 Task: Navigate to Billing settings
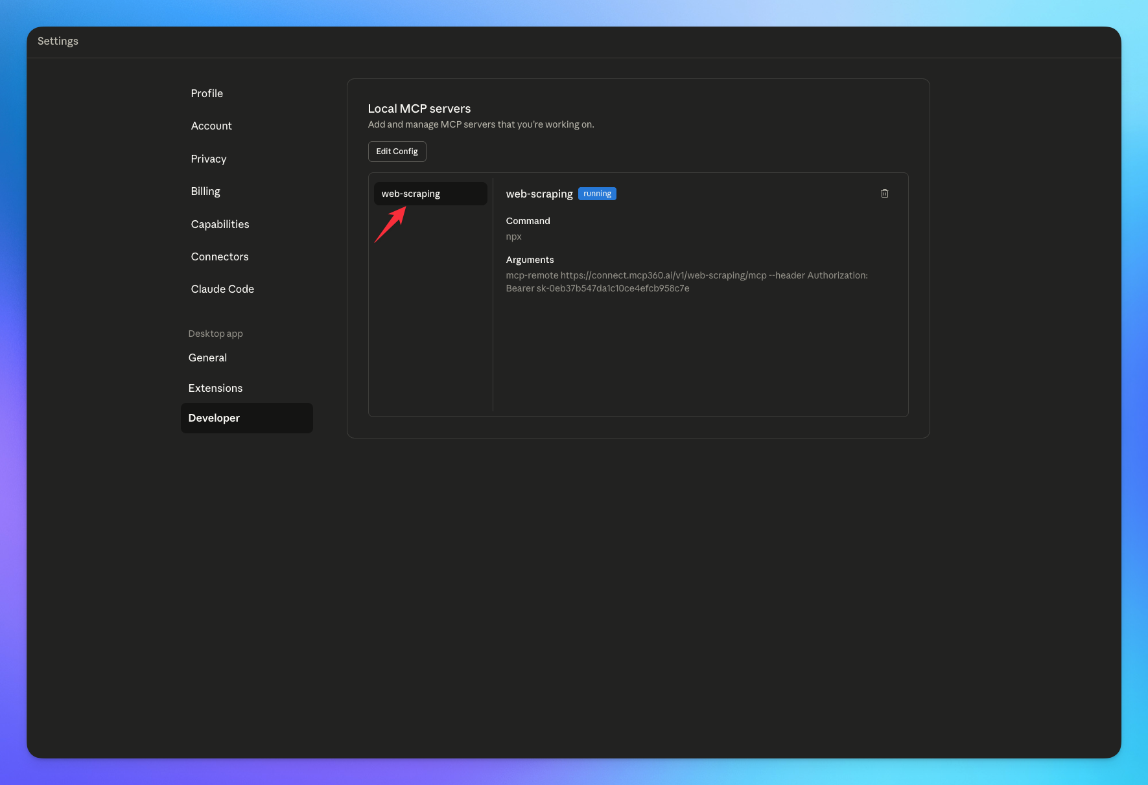205,191
